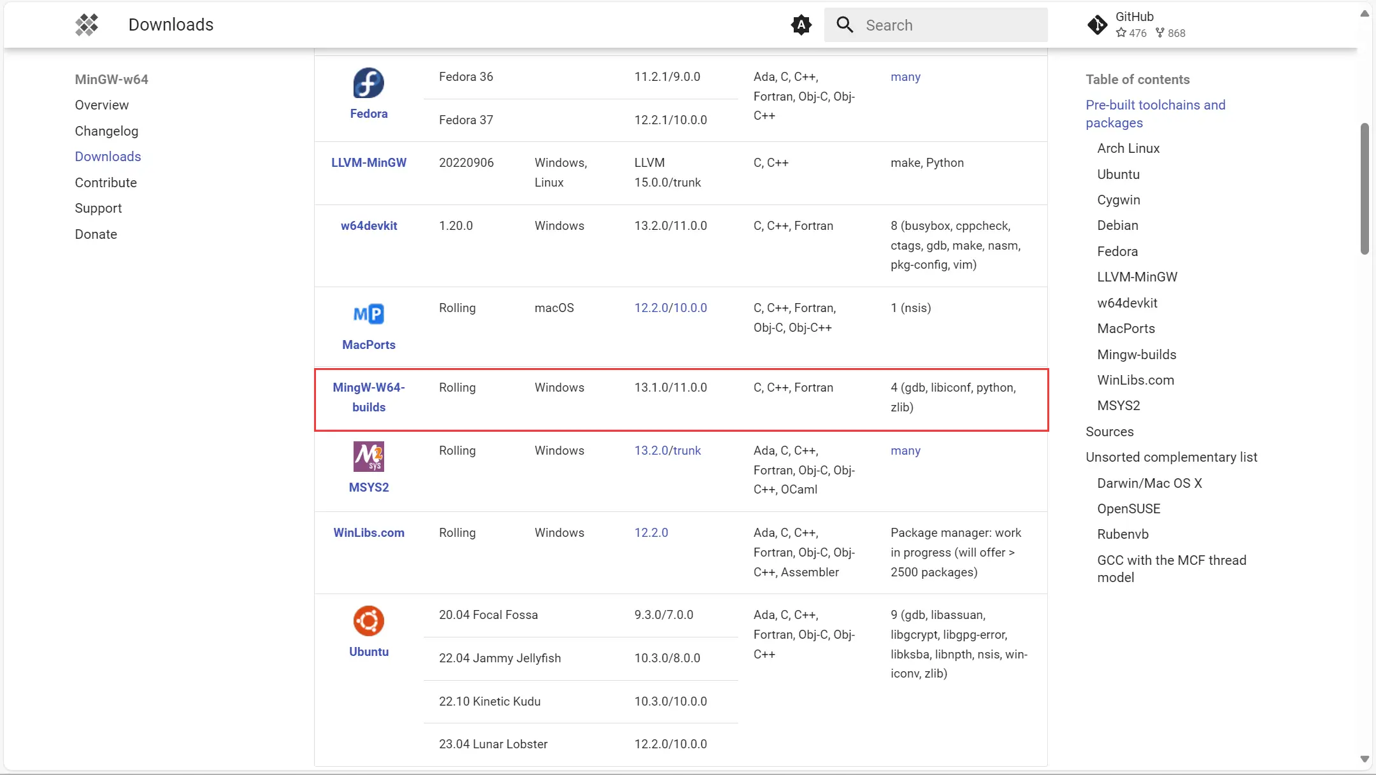Image resolution: width=1376 pixels, height=775 pixels.
Task: Jump to Pre-built toolchains and packages section
Action: click(x=1155, y=114)
